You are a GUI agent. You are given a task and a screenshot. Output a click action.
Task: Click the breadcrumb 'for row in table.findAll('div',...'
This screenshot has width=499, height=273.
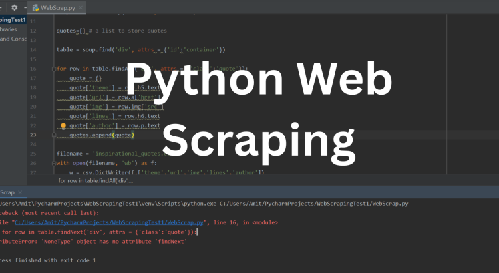[96, 180]
